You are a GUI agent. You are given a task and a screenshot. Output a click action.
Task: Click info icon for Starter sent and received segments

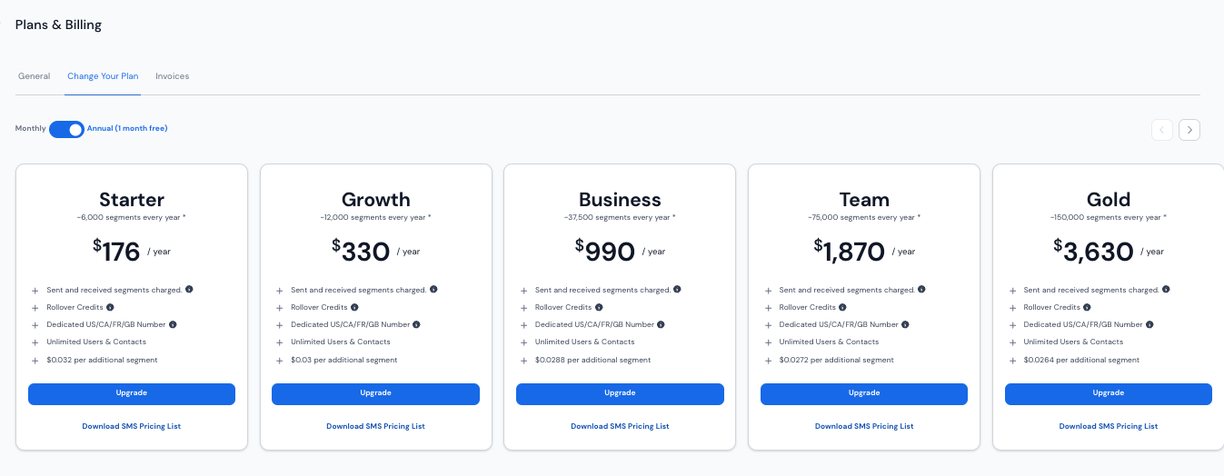click(189, 290)
